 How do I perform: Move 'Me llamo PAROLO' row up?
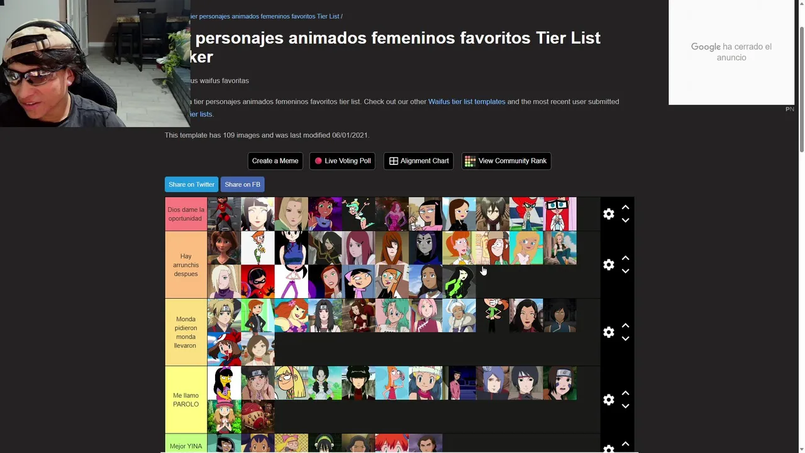click(625, 393)
